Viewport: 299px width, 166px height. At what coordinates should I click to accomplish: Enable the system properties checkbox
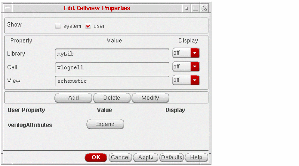(x=58, y=26)
